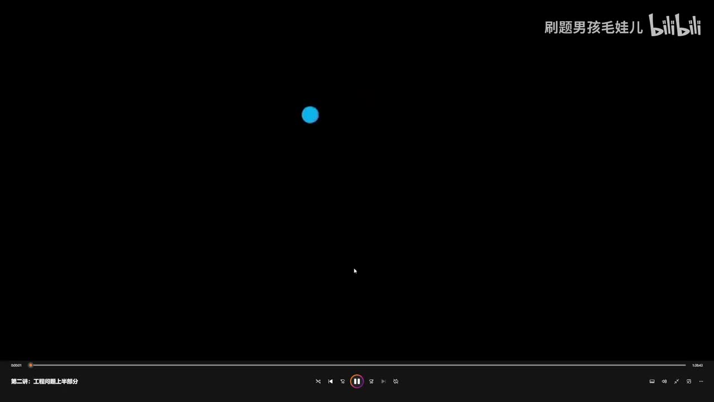The width and height of the screenshot is (714, 402).
Task: Go to the previous track
Action: pyautogui.click(x=330, y=381)
